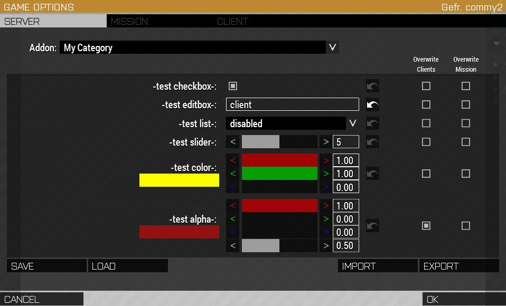Click the SAVE button
This screenshot has height=306, width=506.
coord(46,266)
